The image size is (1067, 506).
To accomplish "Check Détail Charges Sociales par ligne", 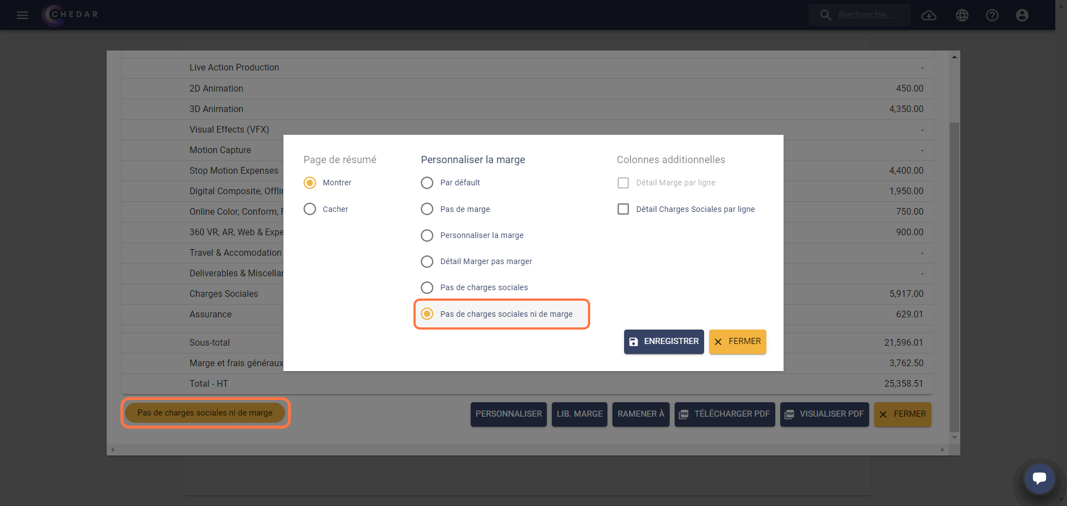I will 624,209.
